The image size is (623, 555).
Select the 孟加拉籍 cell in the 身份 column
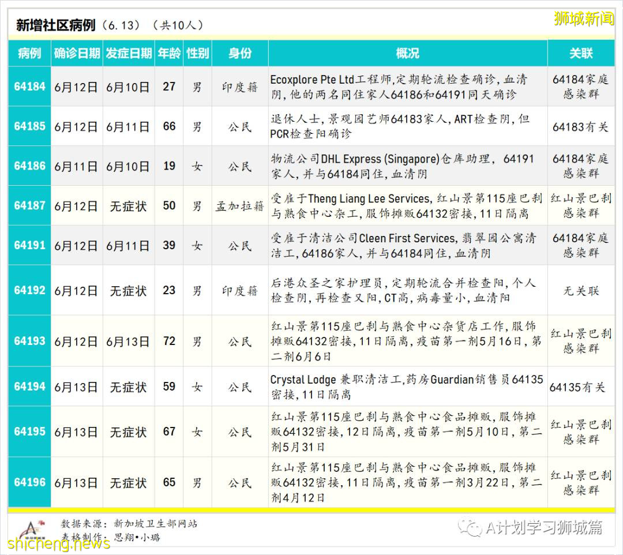241,205
